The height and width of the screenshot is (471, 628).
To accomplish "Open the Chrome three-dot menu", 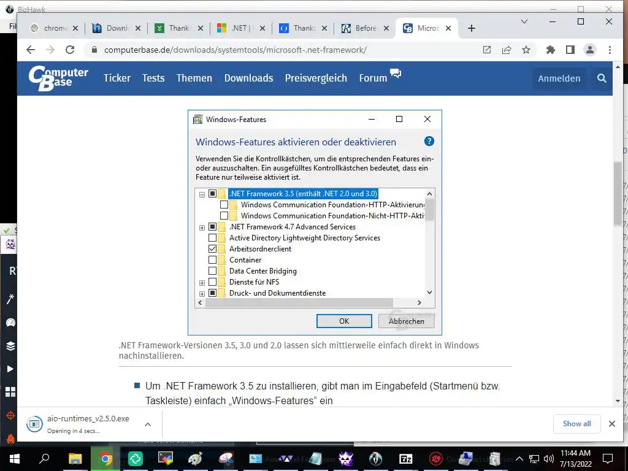I will 610,50.
